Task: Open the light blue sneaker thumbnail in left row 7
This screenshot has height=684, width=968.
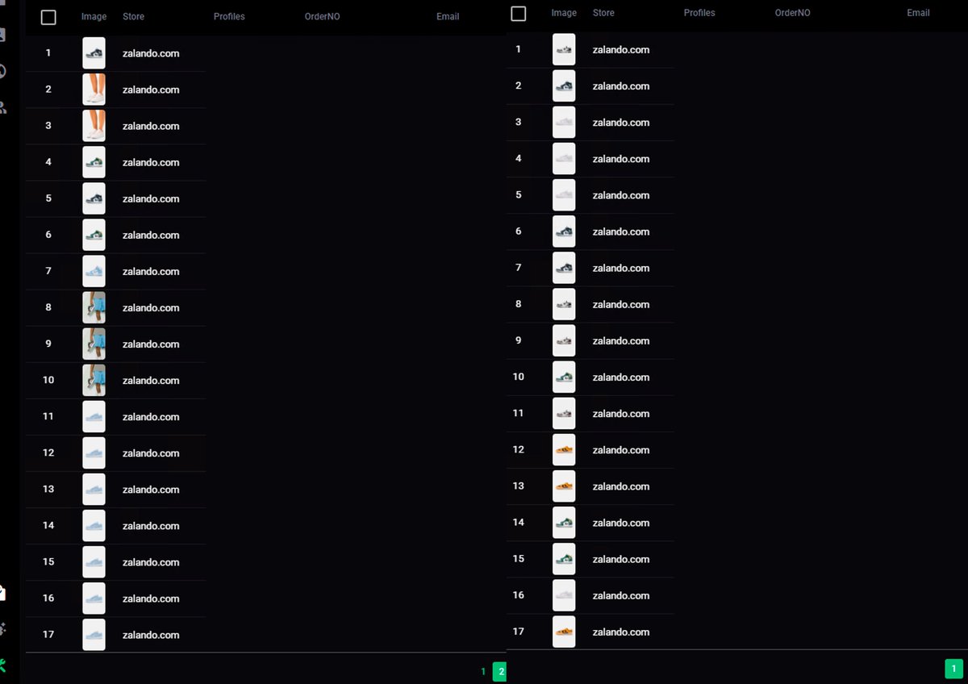Action: click(x=94, y=271)
